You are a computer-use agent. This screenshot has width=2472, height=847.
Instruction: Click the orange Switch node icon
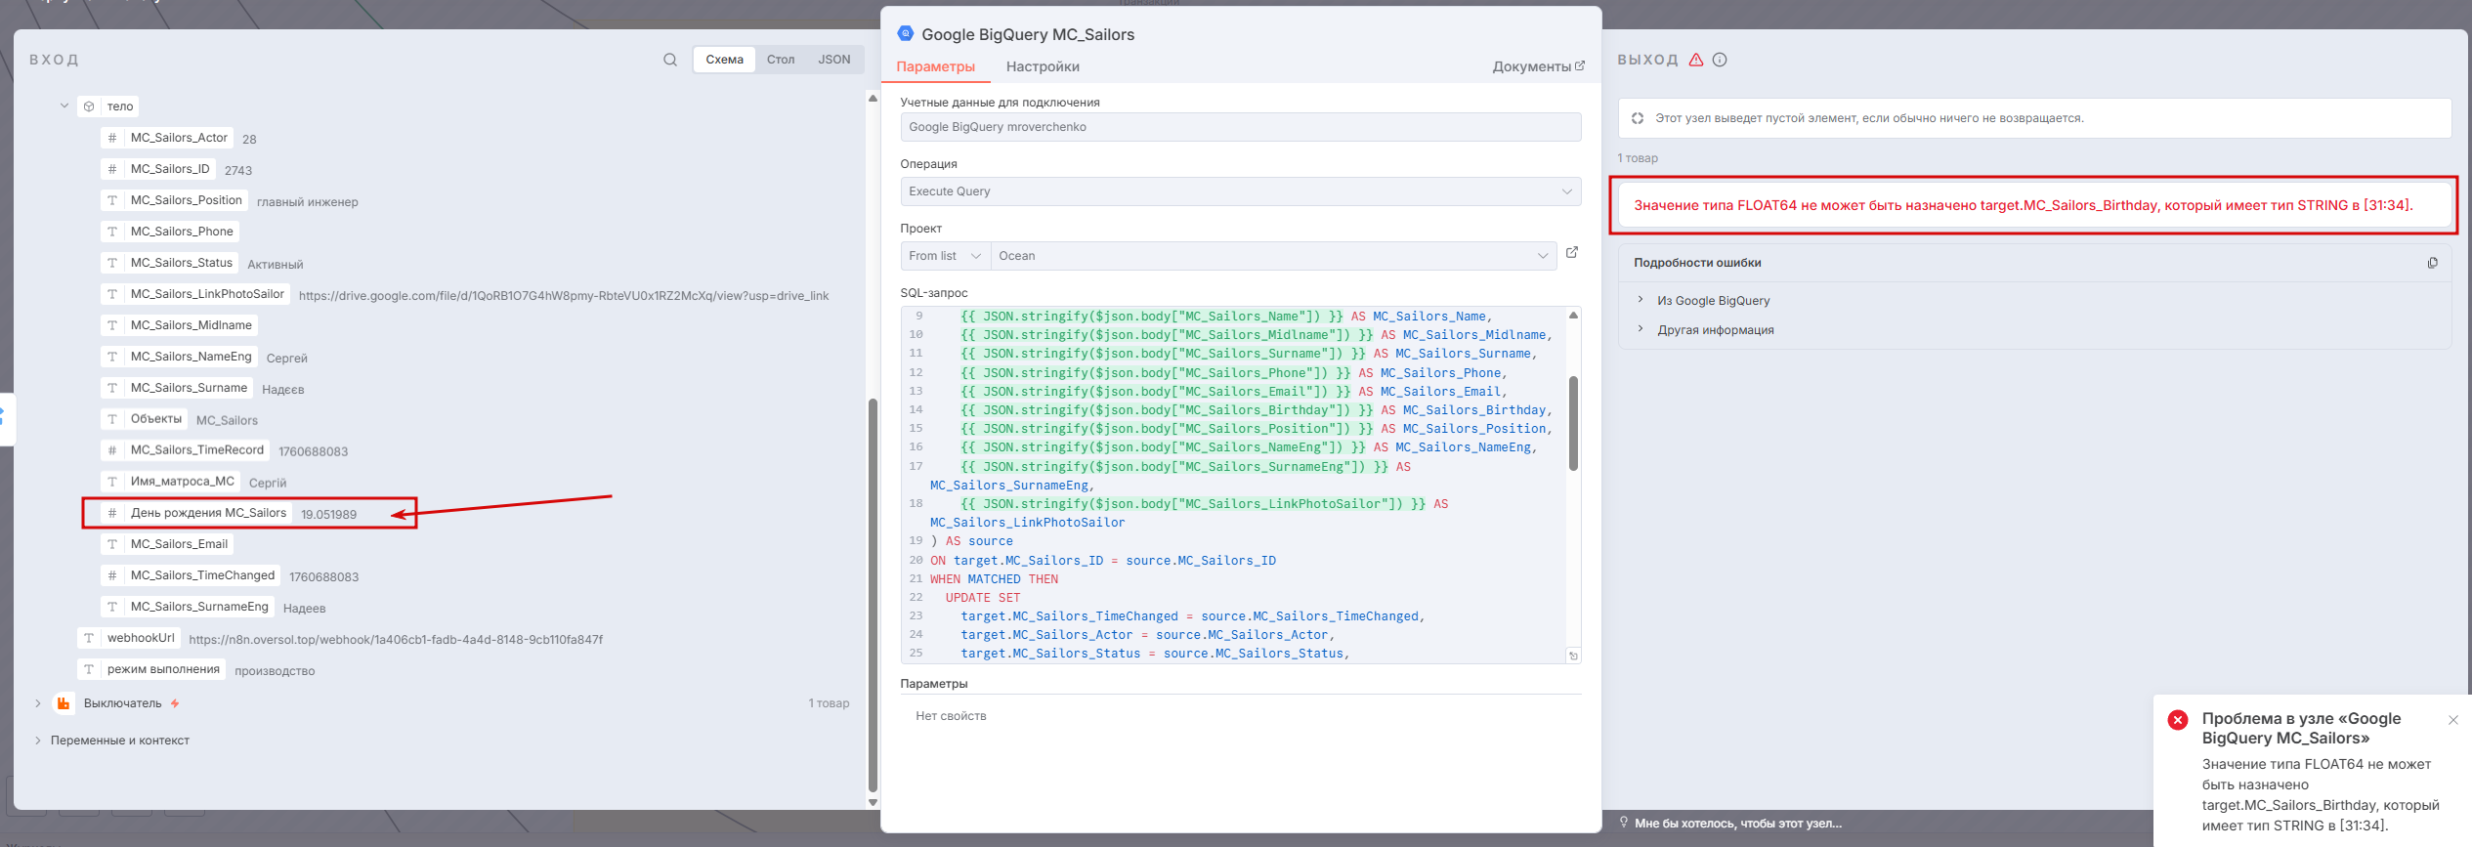[64, 703]
